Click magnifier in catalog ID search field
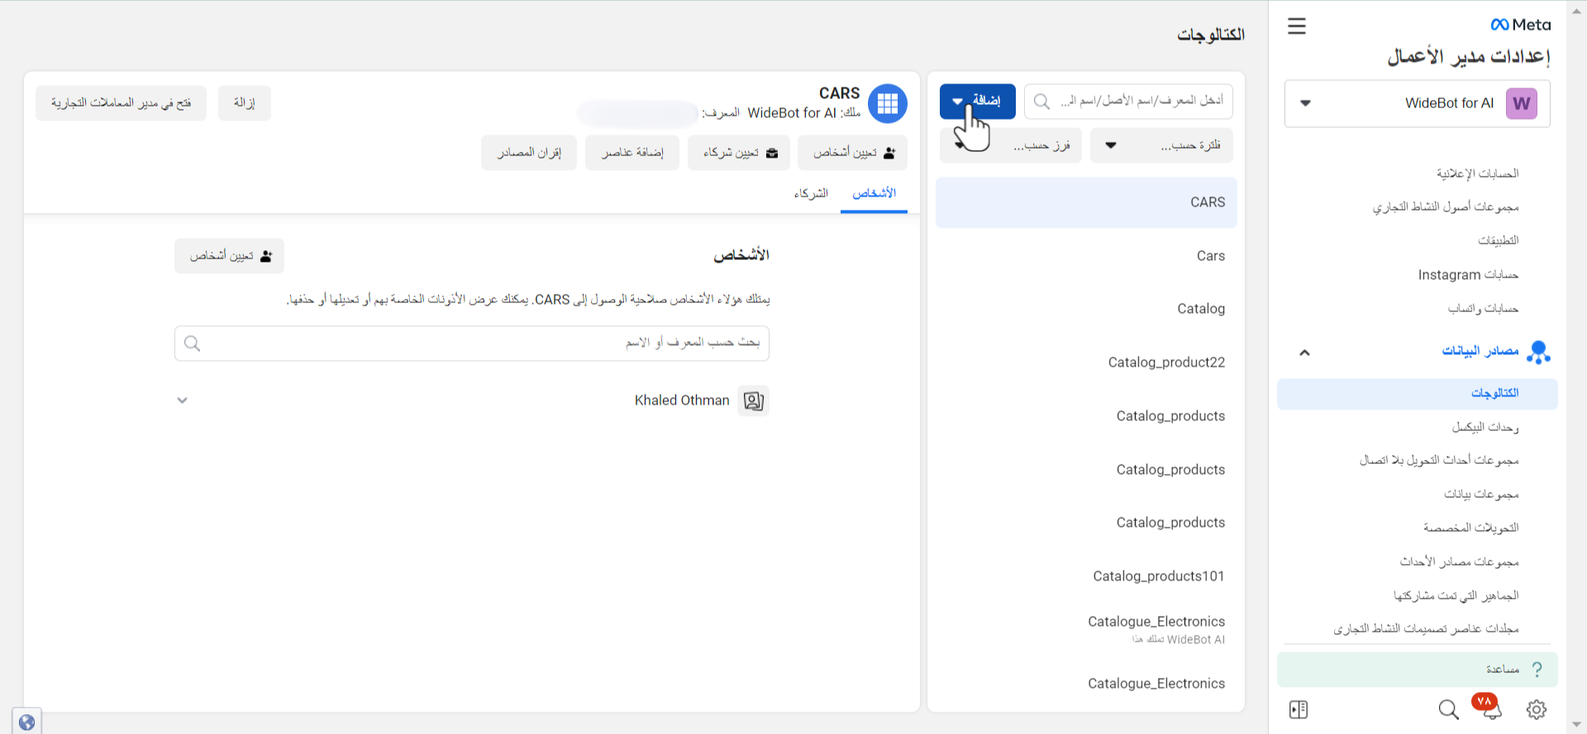The height and width of the screenshot is (734, 1587). (x=1042, y=101)
